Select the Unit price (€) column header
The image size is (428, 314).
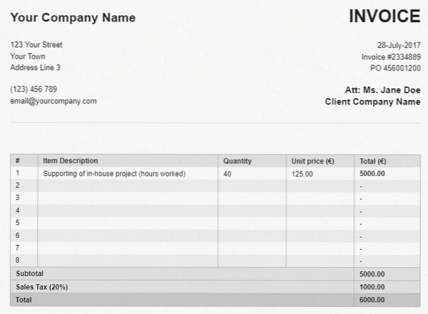coord(313,161)
